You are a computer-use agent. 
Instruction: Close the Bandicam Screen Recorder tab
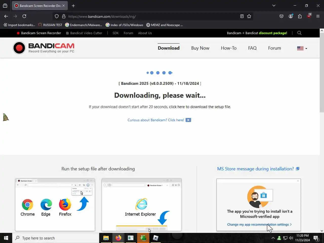click(x=64, y=6)
